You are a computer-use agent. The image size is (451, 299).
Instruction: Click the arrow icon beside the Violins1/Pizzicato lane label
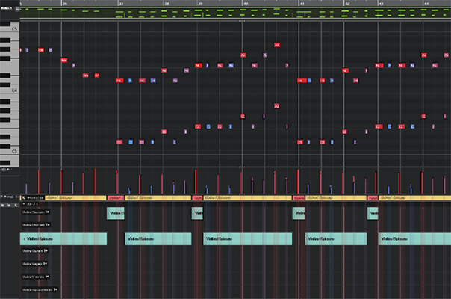[49, 224]
